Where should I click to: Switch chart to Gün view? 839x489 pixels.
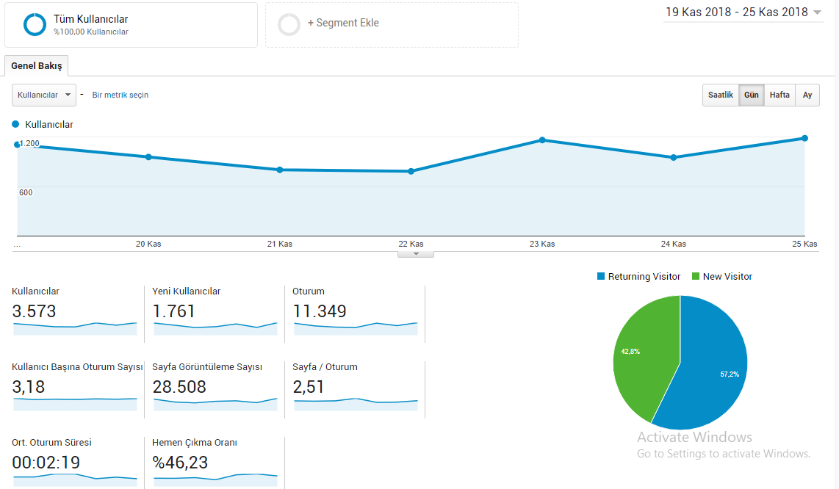(752, 95)
